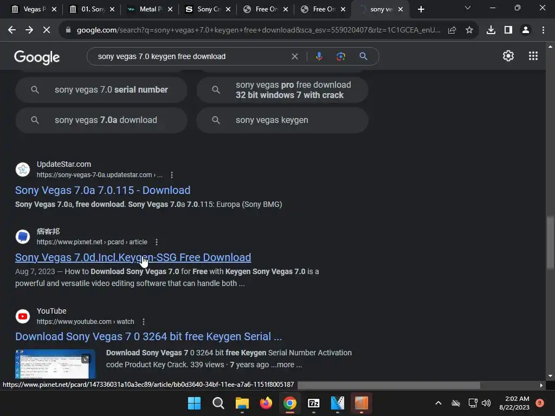This screenshot has height=416, width=555.
Task: Go back to the previous page
Action: tap(12, 30)
